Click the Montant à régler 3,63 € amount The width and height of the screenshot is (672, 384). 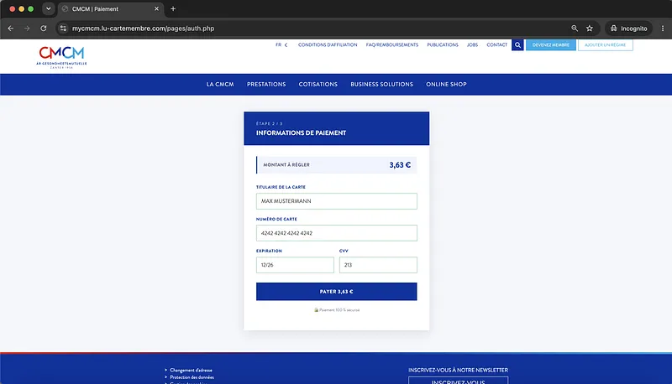coord(400,165)
